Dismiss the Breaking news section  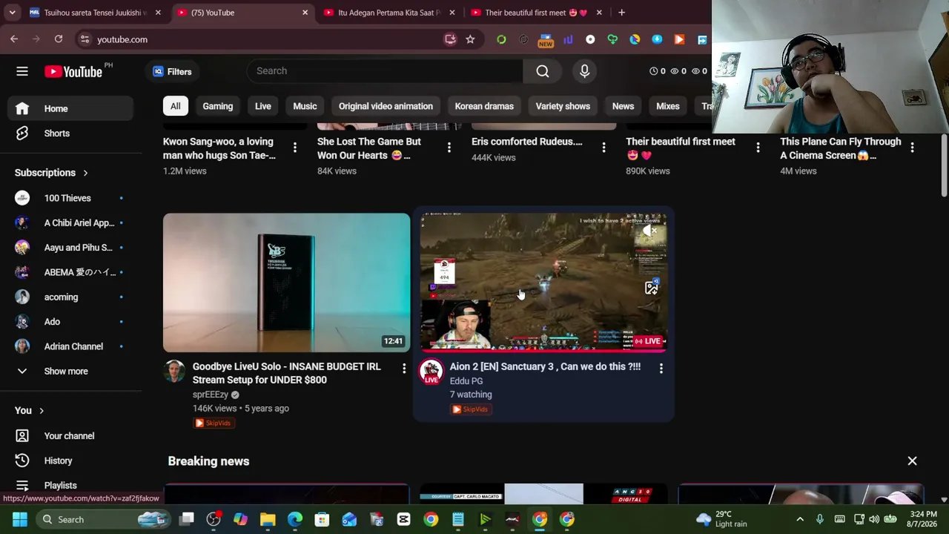tap(912, 461)
